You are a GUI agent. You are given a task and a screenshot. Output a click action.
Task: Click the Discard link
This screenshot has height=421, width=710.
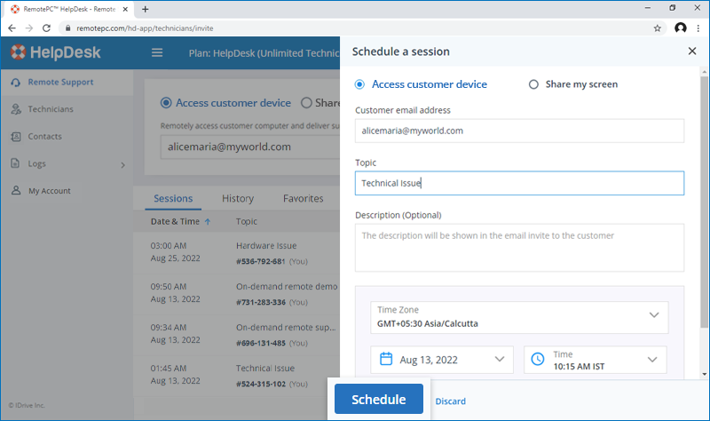(x=450, y=401)
